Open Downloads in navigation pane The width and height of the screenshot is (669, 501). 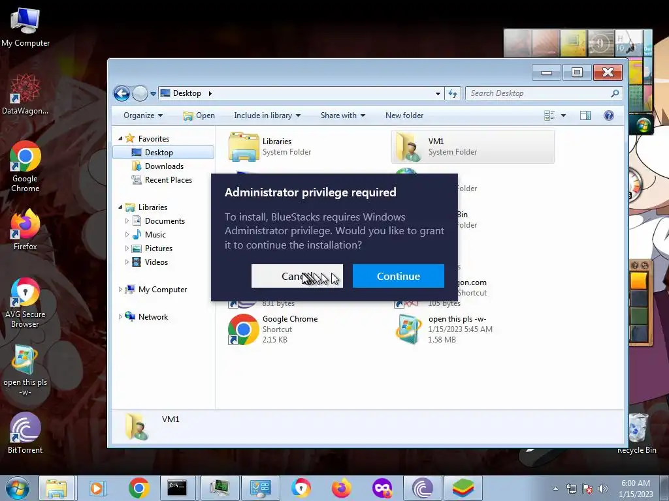[x=163, y=166]
